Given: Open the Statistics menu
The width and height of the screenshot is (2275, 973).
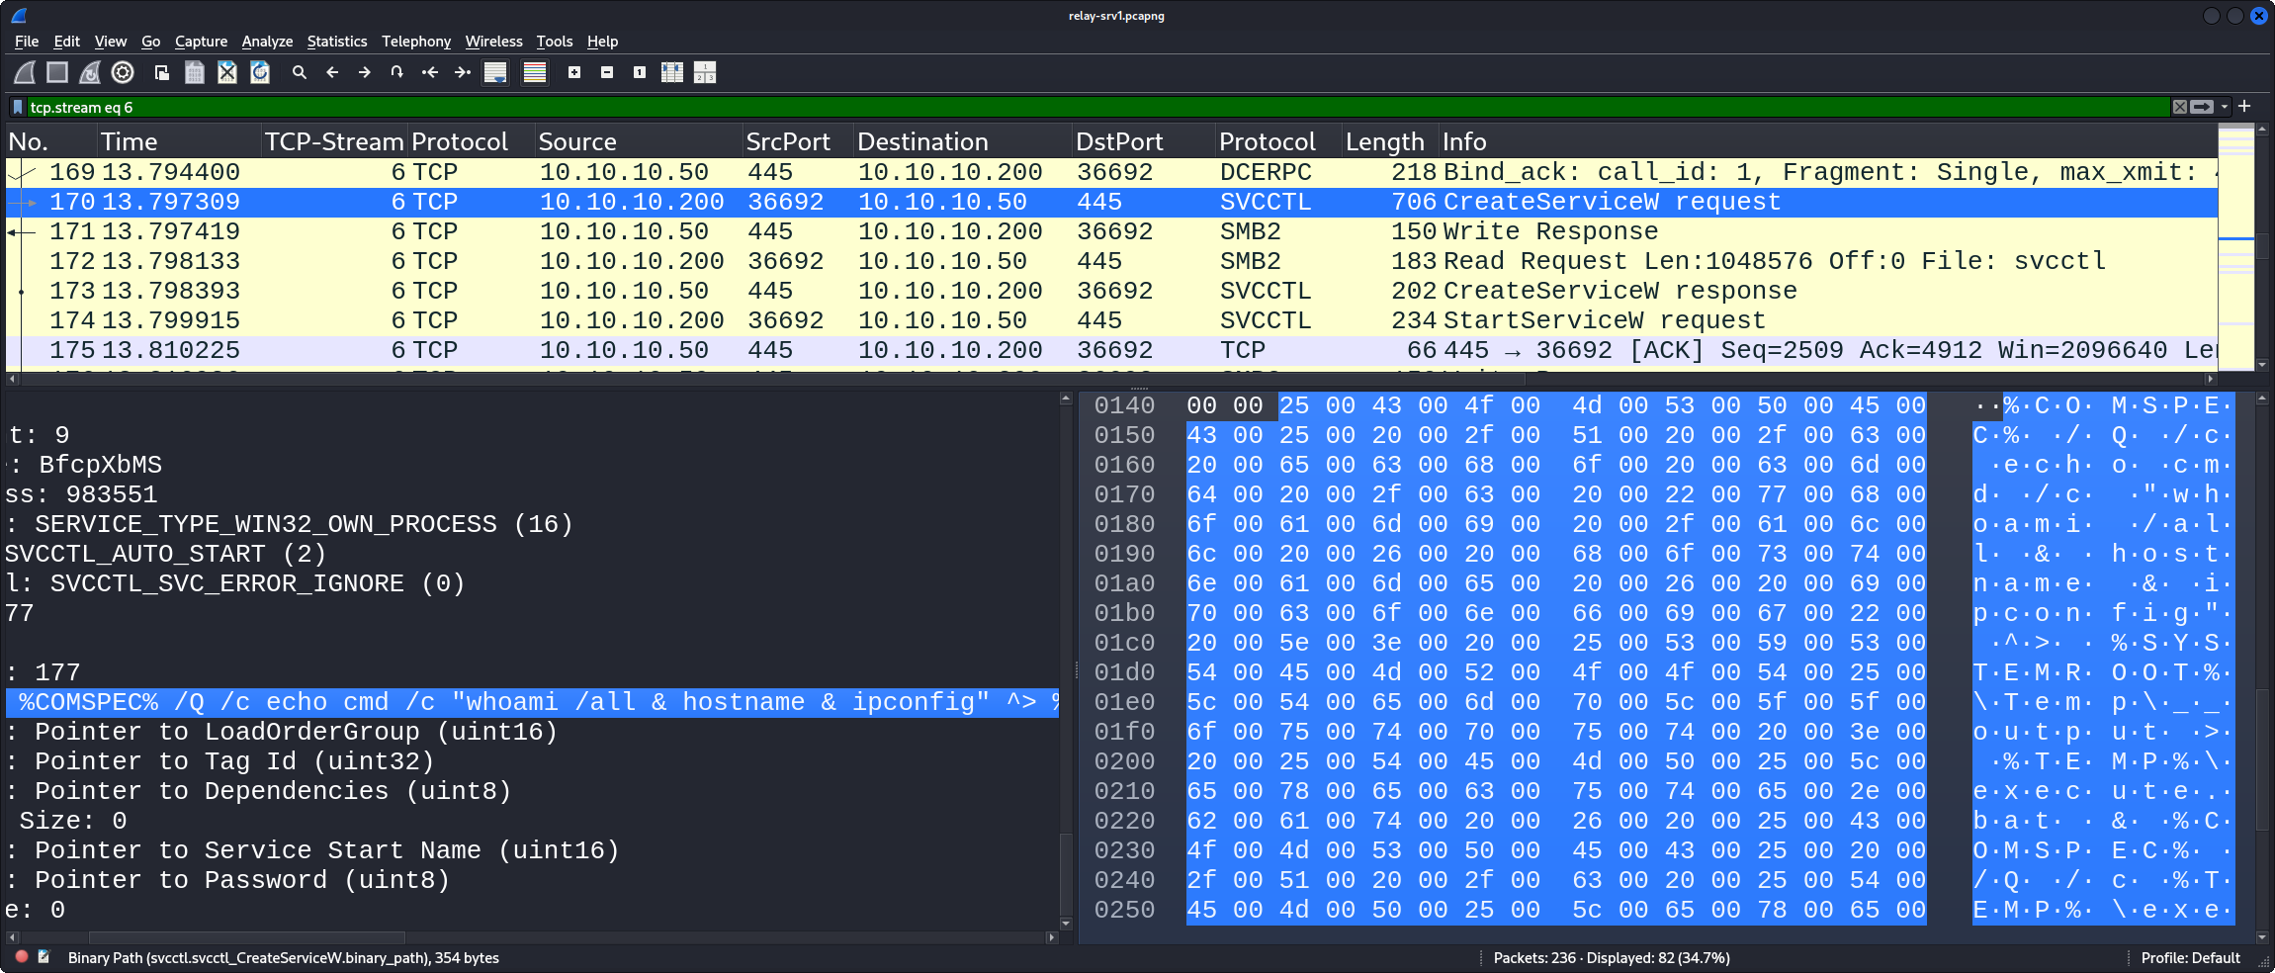Looking at the screenshot, I should tap(337, 42).
